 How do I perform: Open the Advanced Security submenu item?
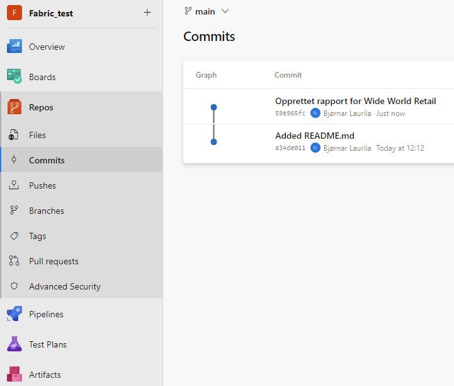click(x=65, y=286)
